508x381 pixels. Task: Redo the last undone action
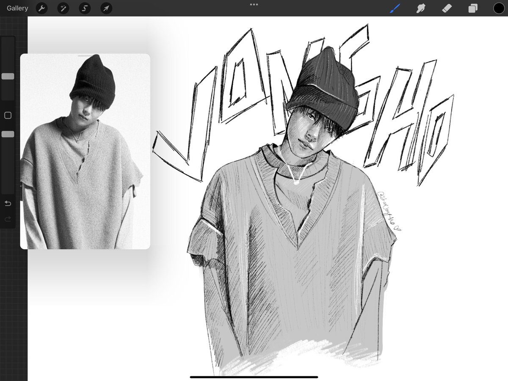click(8, 219)
